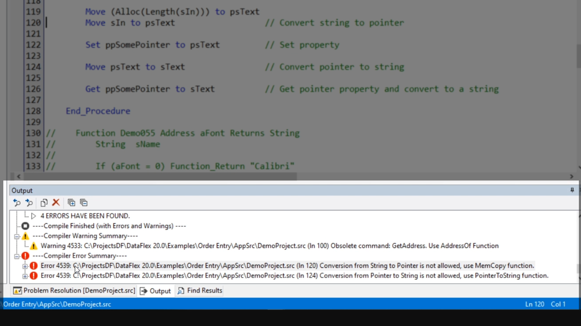Switch to the Find Results tab
The width and height of the screenshot is (581, 326).
(x=200, y=290)
